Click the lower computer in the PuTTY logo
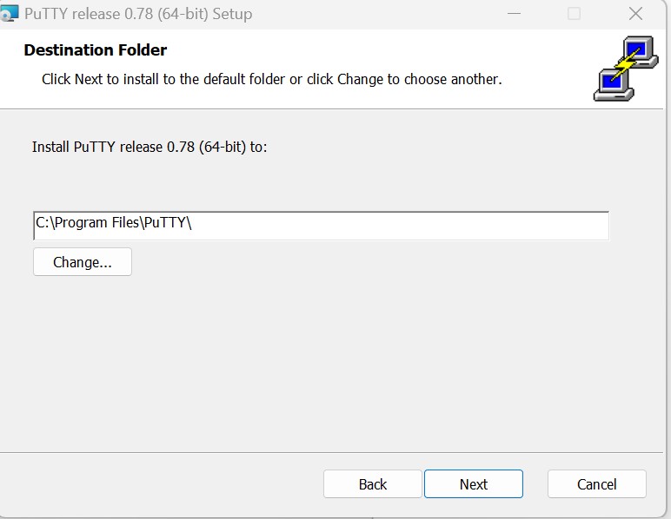This screenshot has width=671, height=519. [614, 85]
